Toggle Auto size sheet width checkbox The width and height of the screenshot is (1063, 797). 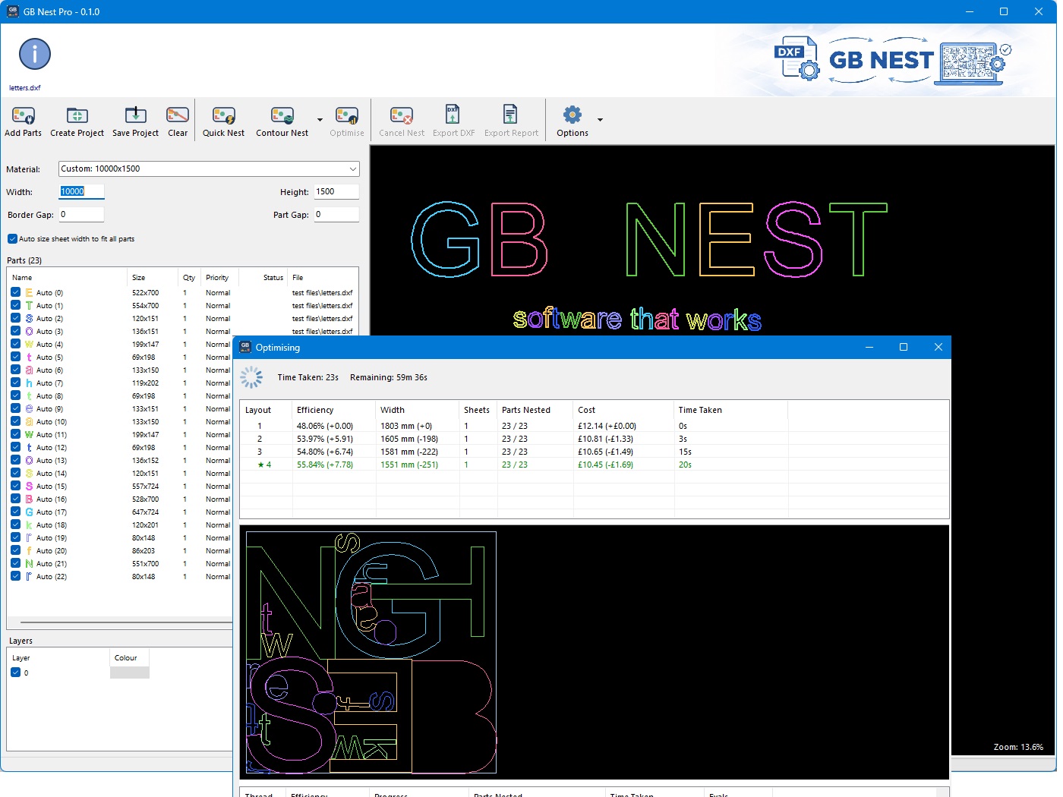(x=12, y=238)
